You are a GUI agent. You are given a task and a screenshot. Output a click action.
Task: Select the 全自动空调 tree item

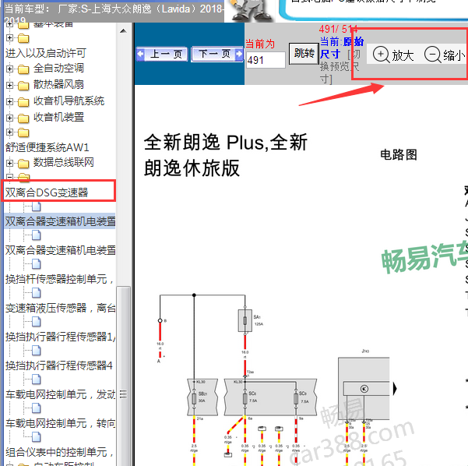(58, 68)
